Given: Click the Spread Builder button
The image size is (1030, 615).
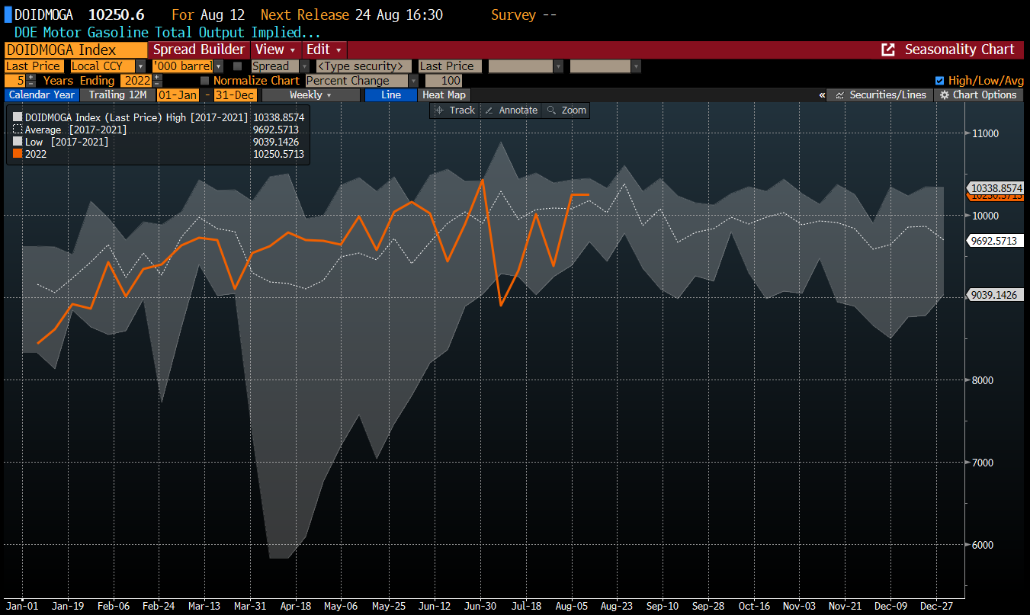Looking at the screenshot, I should point(199,50).
